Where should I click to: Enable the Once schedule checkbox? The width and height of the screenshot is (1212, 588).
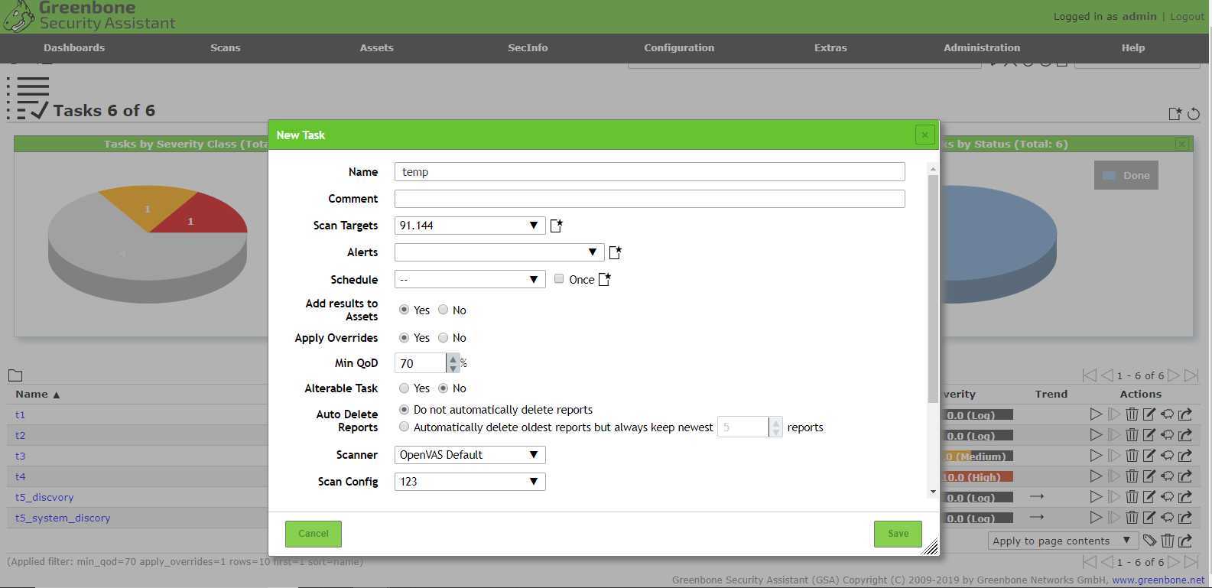point(559,279)
